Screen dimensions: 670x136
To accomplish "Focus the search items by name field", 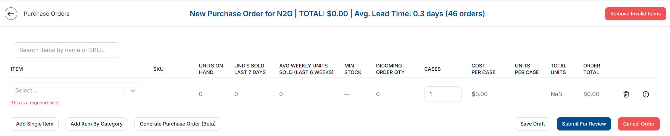I will (x=67, y=50).
